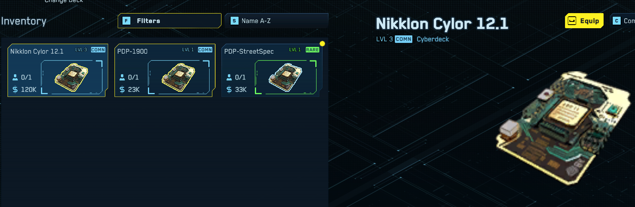This screenshot has width=635, height=207.
Task: Click the PDP-StreetSpec cyberdeck image
Action: point(285,77)
